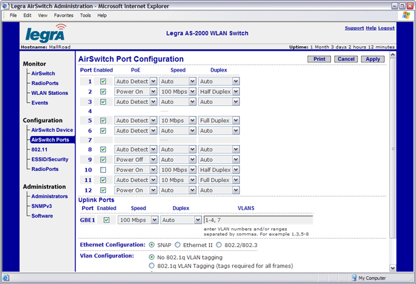The image size is (416, 284).
Task: Uncheck the Enabled box for port 2
Action: pyautogui.click(x=103, y=92)
